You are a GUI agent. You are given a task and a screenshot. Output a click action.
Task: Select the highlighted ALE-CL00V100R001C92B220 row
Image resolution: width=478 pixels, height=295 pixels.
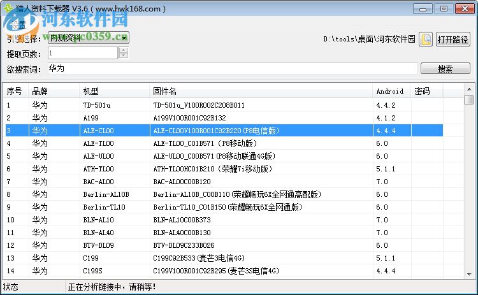224,131
